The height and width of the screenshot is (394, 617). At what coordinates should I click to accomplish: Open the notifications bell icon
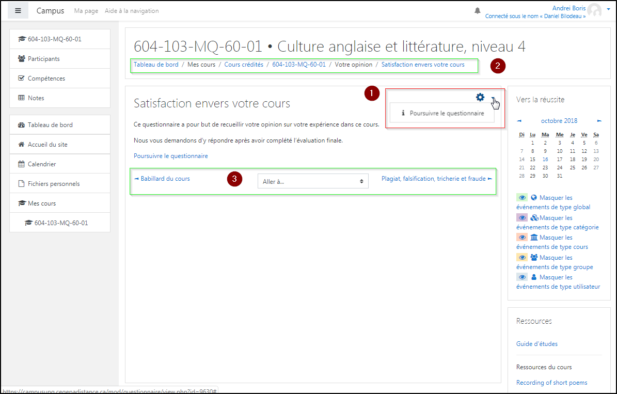click(477, 11)
